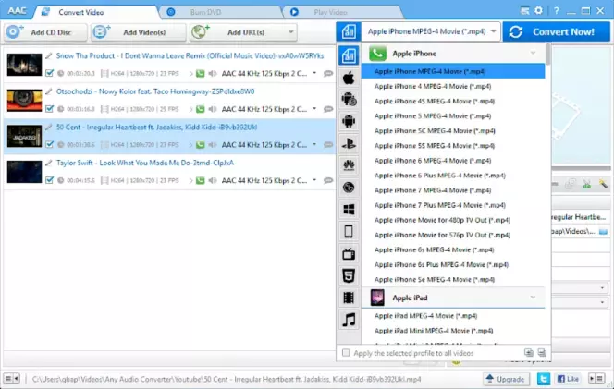
Task: Toggle the right panel view button in status bar
Action: pyautogui.click(x=597, y=379)
